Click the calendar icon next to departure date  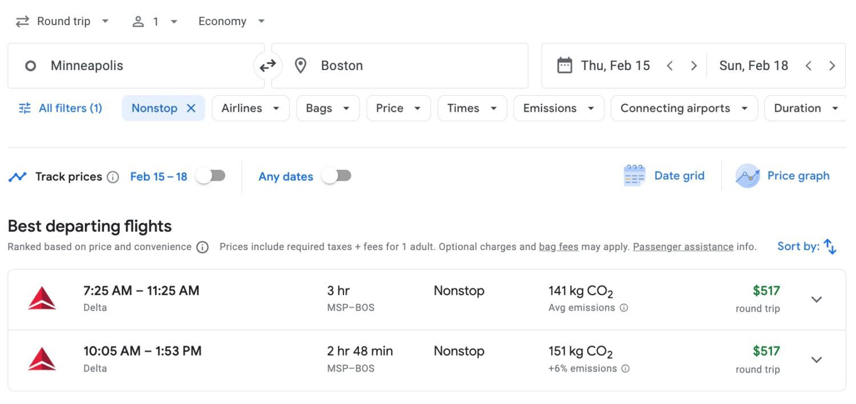pyautogui.click(x=565, y=65)
